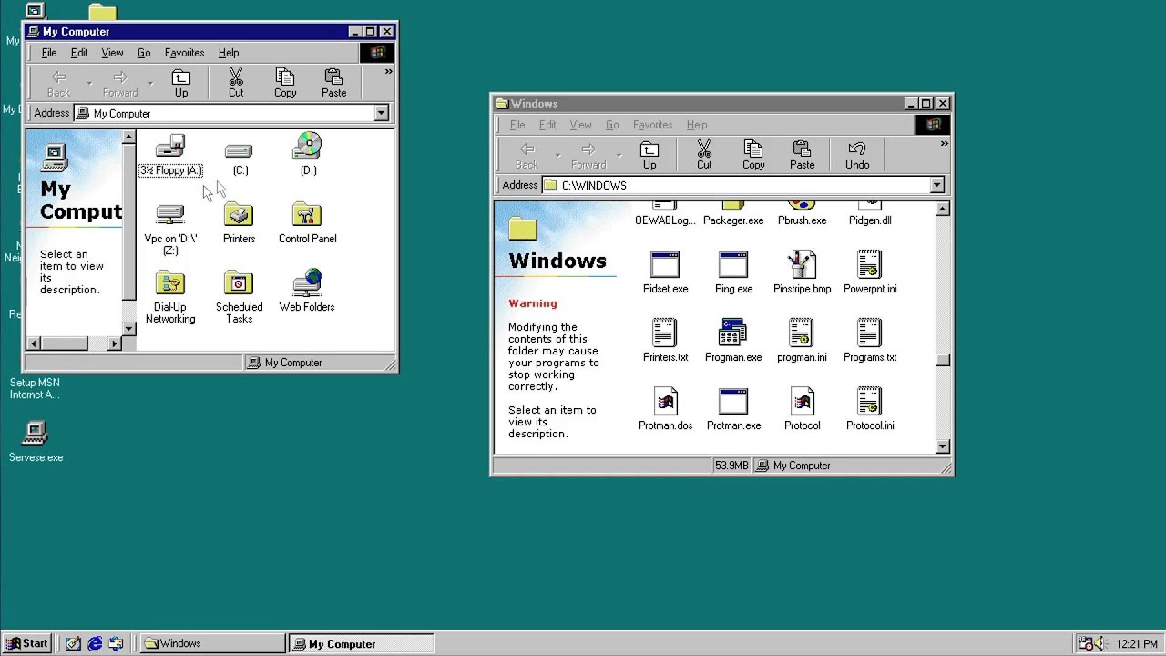Click Copy in the Windows folder toolbar
Image resolution: width=1166 pixels, height=656 pixels.
click(x=753, y=155)
